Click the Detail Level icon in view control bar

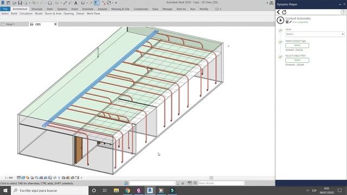click(x=18, y=178)
